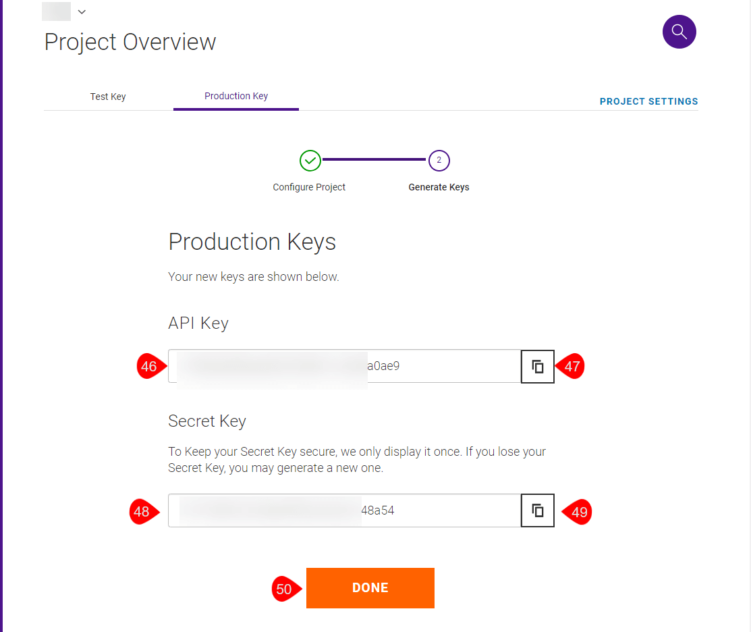Select the Production Key tab
The width and height of the screenshot is (751, 632).
coord(236,96)
